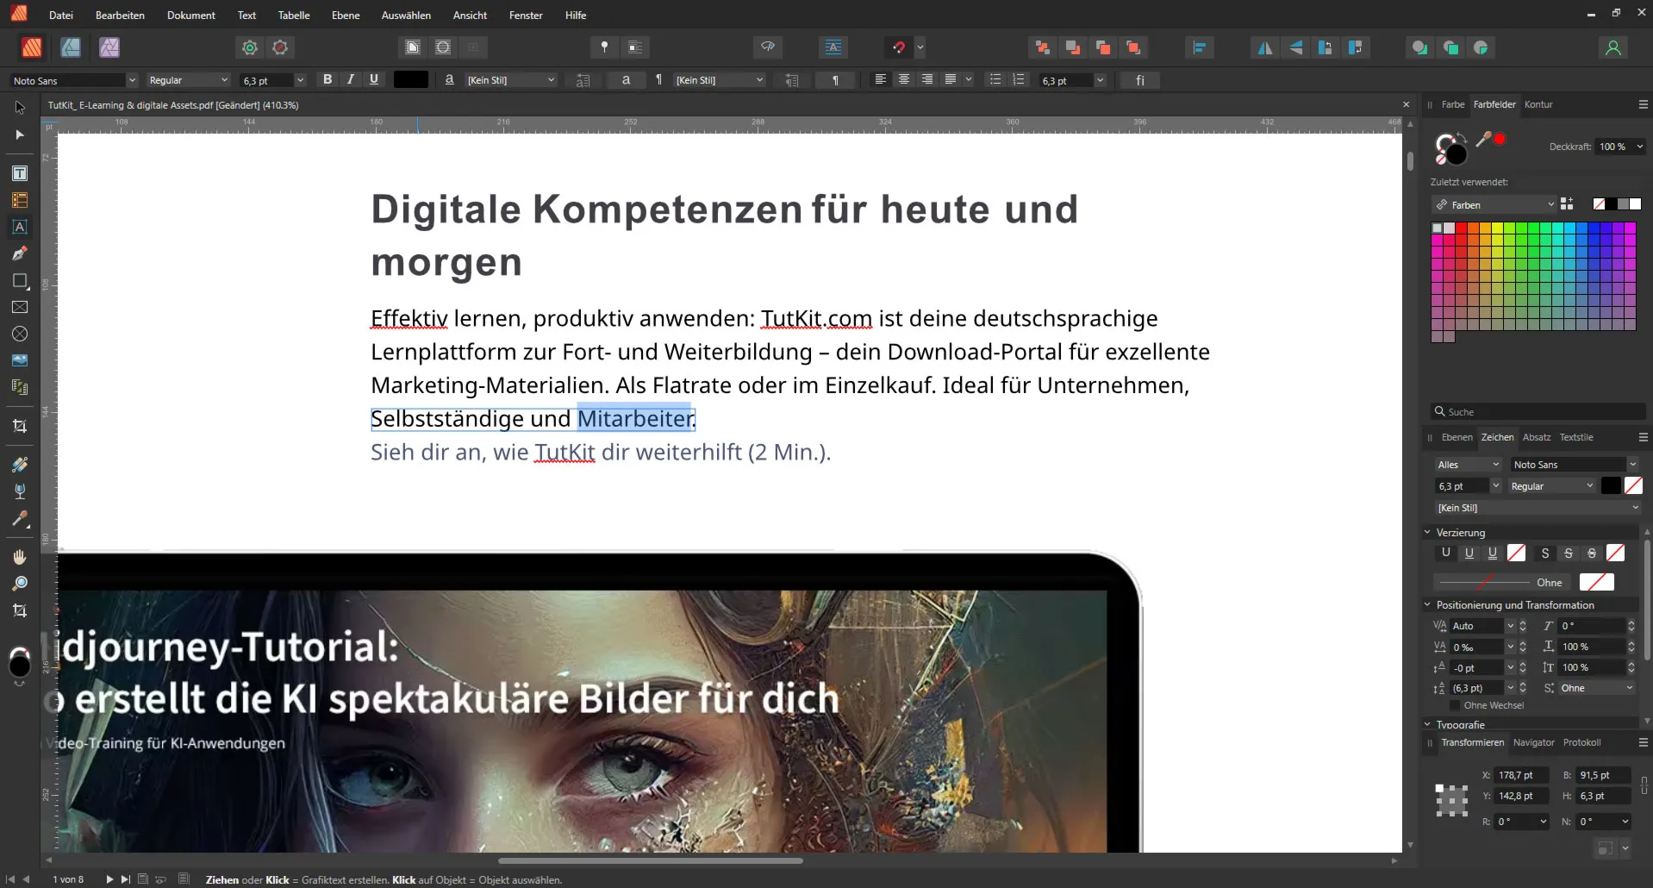This screenshot has height=888, width=1653.
Task: Click the black text color swatch in toolbar
Action: [411, 79]
